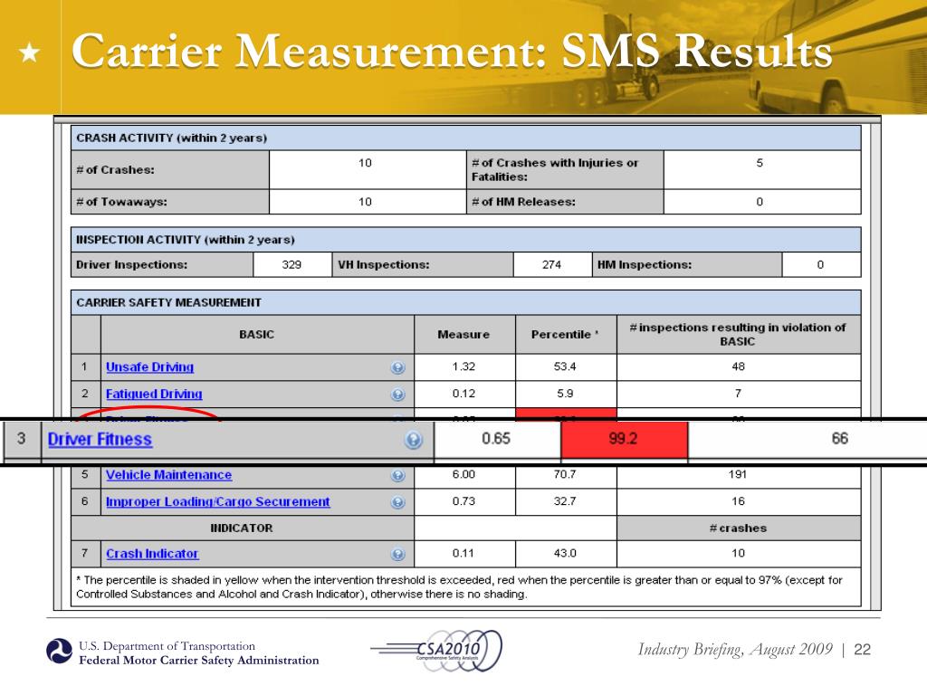Click the help icon beside Crash Indicator
Viewport: 927px width, 695px height.
tap(398, 555)
